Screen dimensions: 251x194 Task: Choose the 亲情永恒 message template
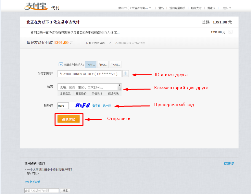(97, 93)
